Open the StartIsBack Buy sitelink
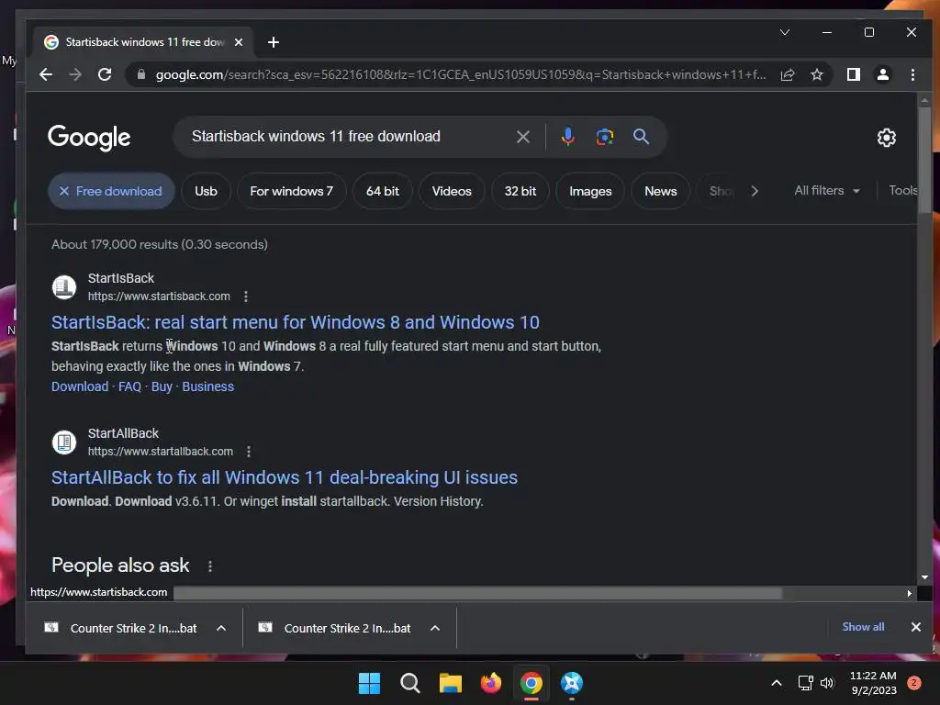The width and height of the screenshot is (940, 705). [x=162, y=386]
